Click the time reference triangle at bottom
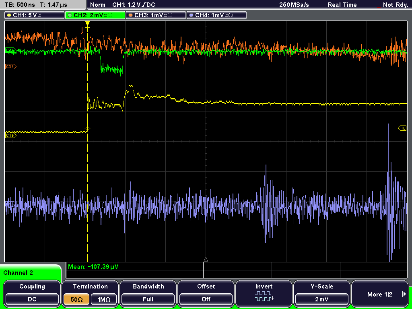This screenshot has height=309, width=412. tap(206, 260)
